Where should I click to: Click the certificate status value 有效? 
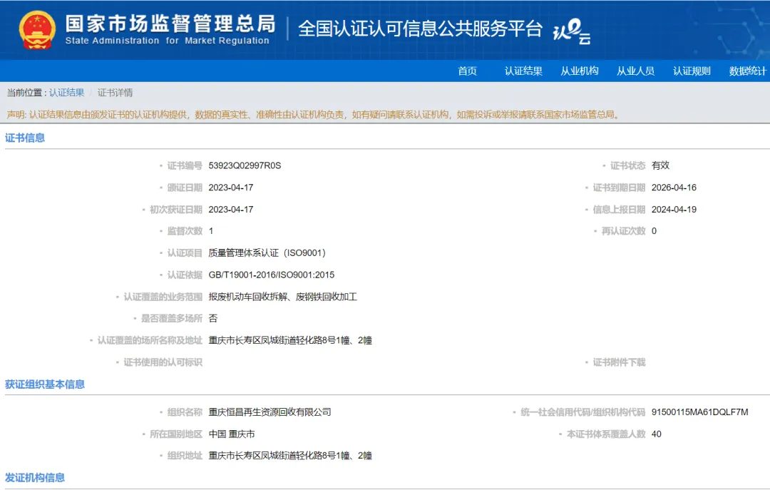(x=660, y=165)
